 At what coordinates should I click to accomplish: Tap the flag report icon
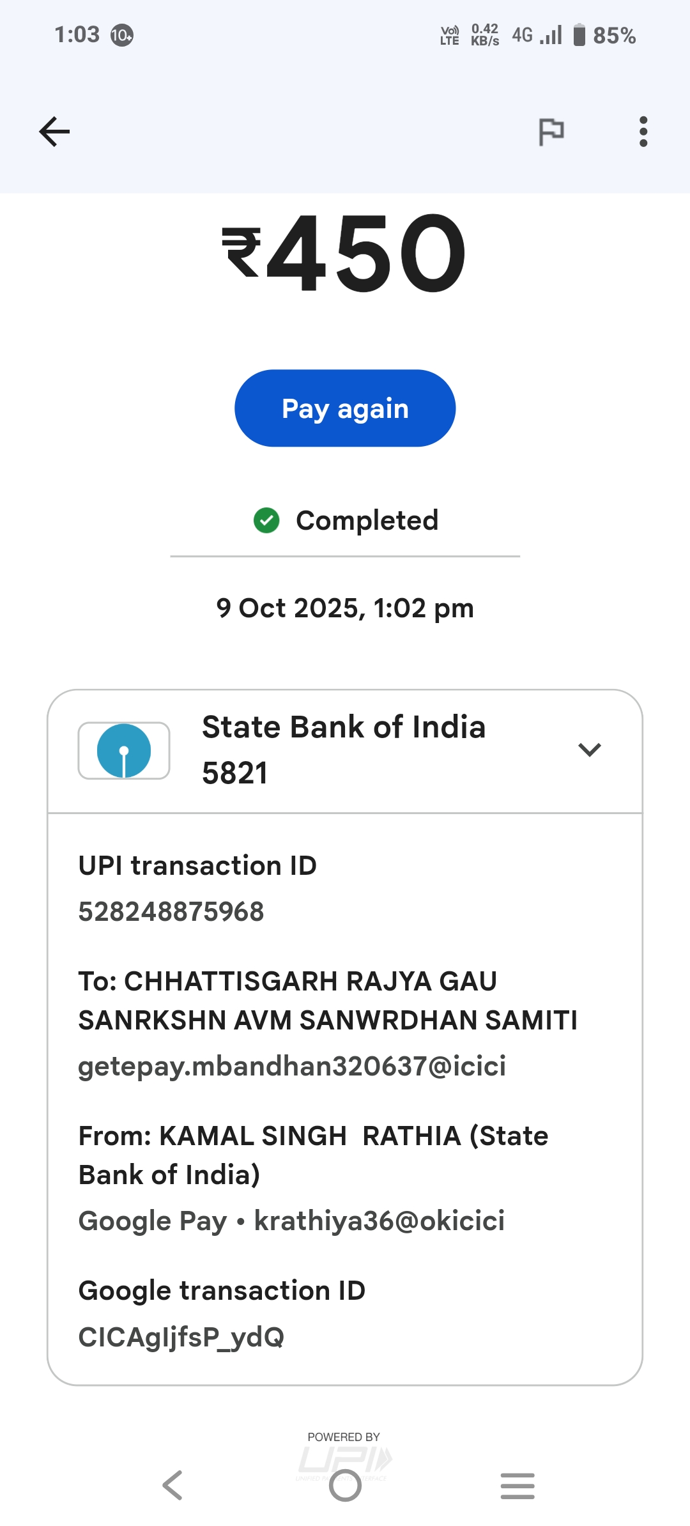tap(551, 132)
